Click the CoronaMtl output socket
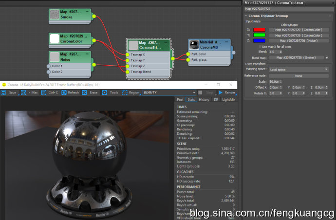336x220 pixels. point(234,53)
